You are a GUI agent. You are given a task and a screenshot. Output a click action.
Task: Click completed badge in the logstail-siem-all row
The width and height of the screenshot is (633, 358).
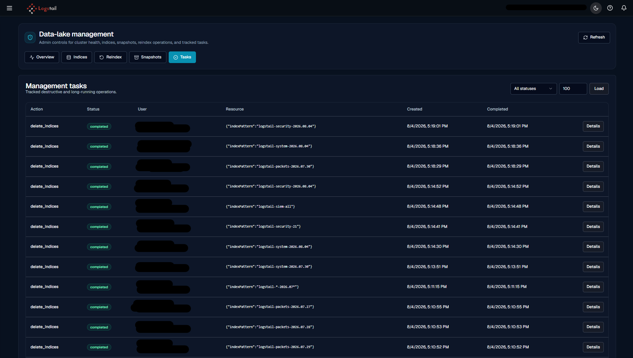pyautogui.click(x=99, y=207)
